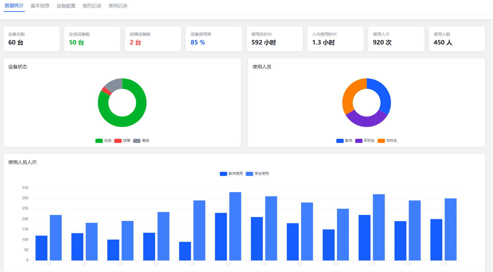The width and height of the screenshot is (493, 272).
Task: Click the purple 研究生 legend swatch
Action: (359, 141)
